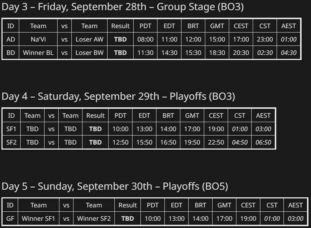This screenshot has width=311, height=228.
Task: Click the Winner SF2 cell
Action: (94, 219)
